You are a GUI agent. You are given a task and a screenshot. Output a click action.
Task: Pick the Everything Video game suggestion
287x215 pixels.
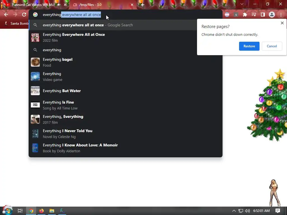(126, 77)
